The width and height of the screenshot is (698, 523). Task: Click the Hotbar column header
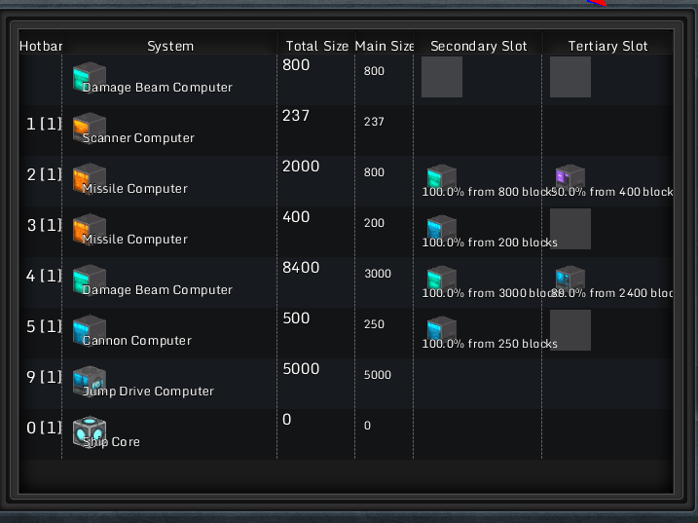pos(40,46)
